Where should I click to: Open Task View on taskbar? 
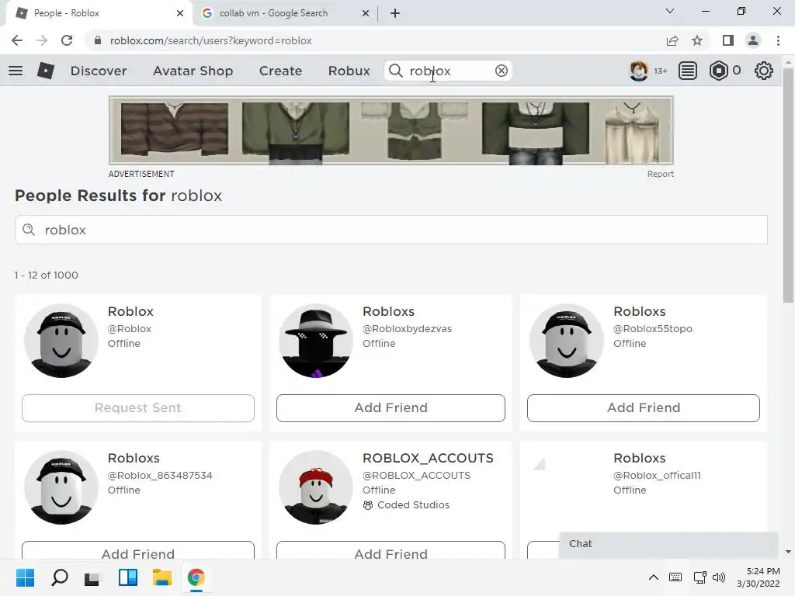(x=92, y=578)
